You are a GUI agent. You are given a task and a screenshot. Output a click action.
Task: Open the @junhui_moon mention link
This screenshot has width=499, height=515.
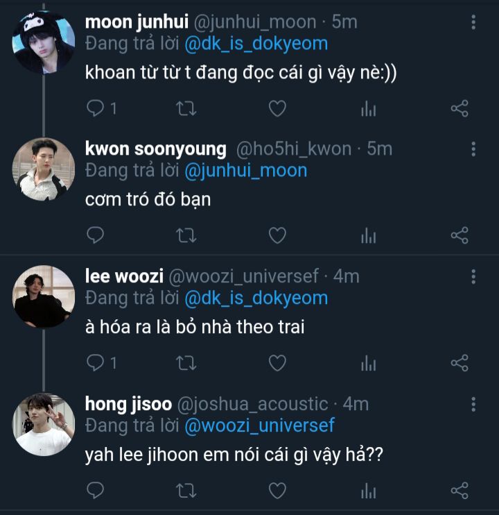point(246,170)
